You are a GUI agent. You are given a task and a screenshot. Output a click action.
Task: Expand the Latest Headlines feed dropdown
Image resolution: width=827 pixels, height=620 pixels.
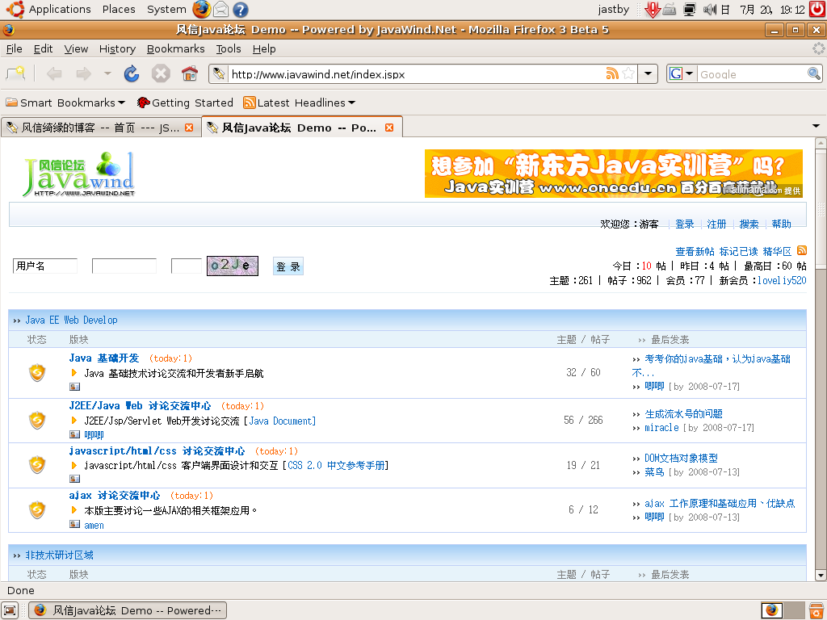pyautogui.click(x=300, y=103)
